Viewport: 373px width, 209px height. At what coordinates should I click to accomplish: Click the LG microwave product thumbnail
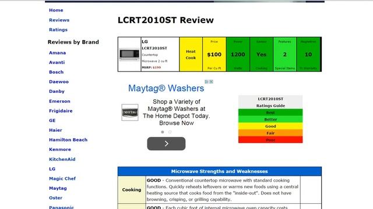(129, 54)
